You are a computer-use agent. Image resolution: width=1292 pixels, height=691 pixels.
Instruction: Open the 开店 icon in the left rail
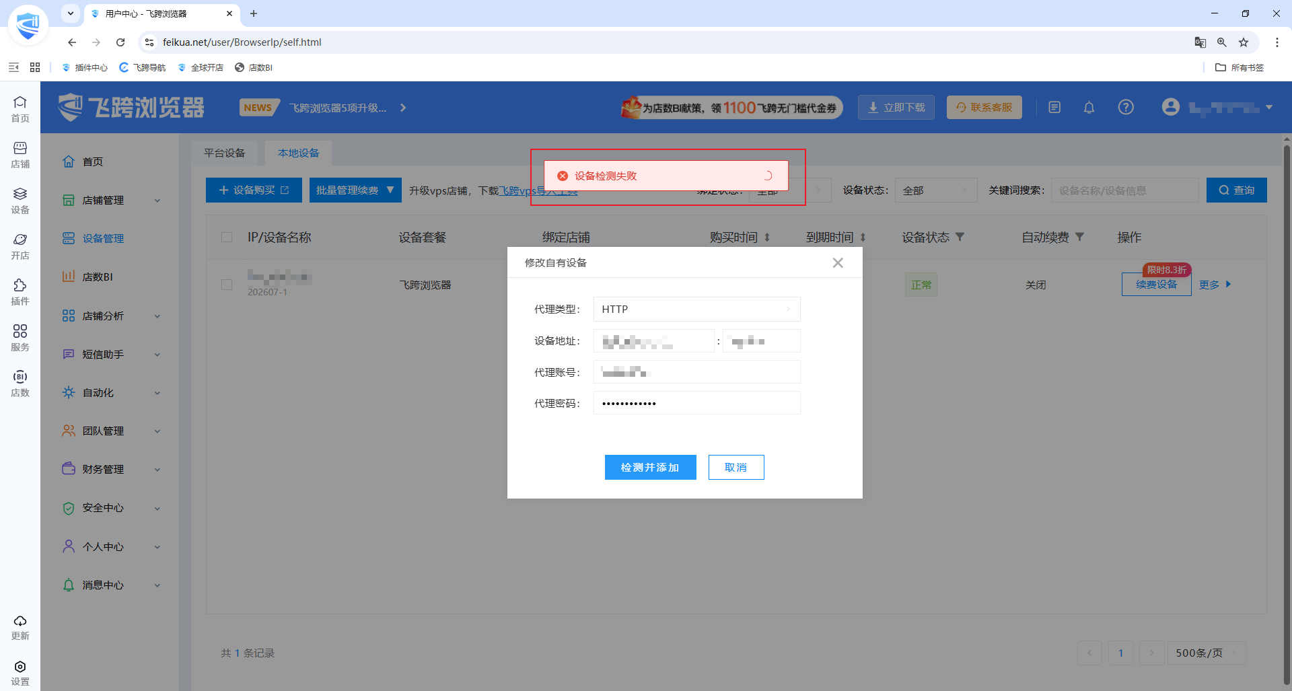(20, 246)
